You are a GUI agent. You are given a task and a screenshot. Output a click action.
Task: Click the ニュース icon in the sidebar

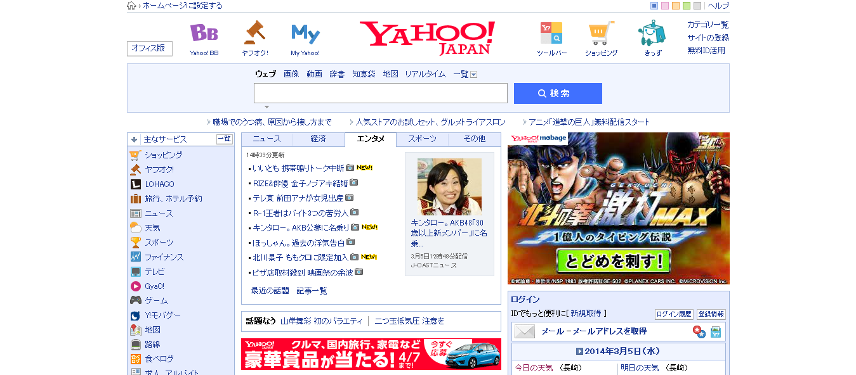point(135,213)
